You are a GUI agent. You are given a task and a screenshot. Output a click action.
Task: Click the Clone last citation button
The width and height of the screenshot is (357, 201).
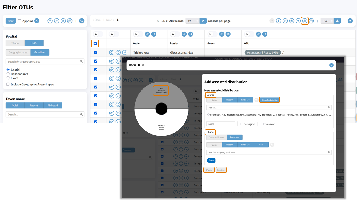269,100
